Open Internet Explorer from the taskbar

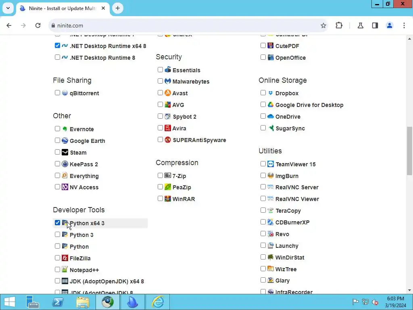pyautogui.click(x=158, y=302)
